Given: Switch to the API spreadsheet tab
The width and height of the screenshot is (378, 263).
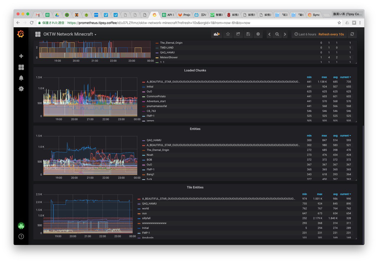Looking at the screenshot, I should click(168, 14).
